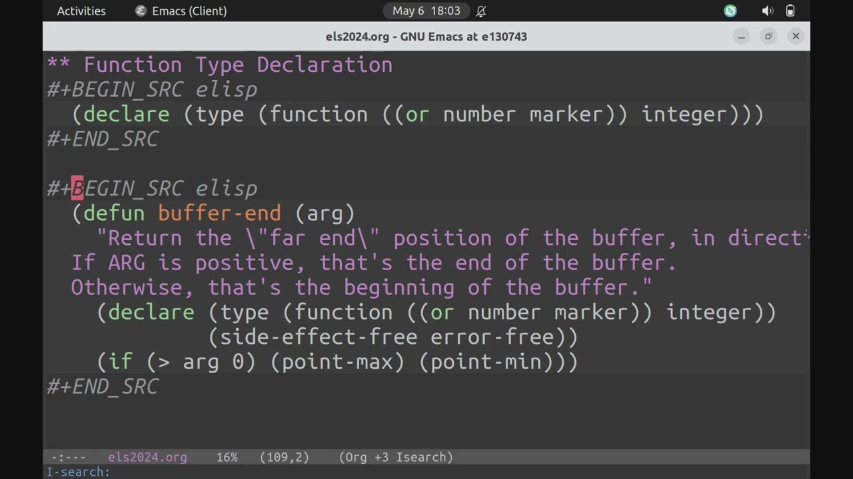Click the 'if' keyword in the defun
The height and width of the screenshot is (479, 853).
[120, 362]
